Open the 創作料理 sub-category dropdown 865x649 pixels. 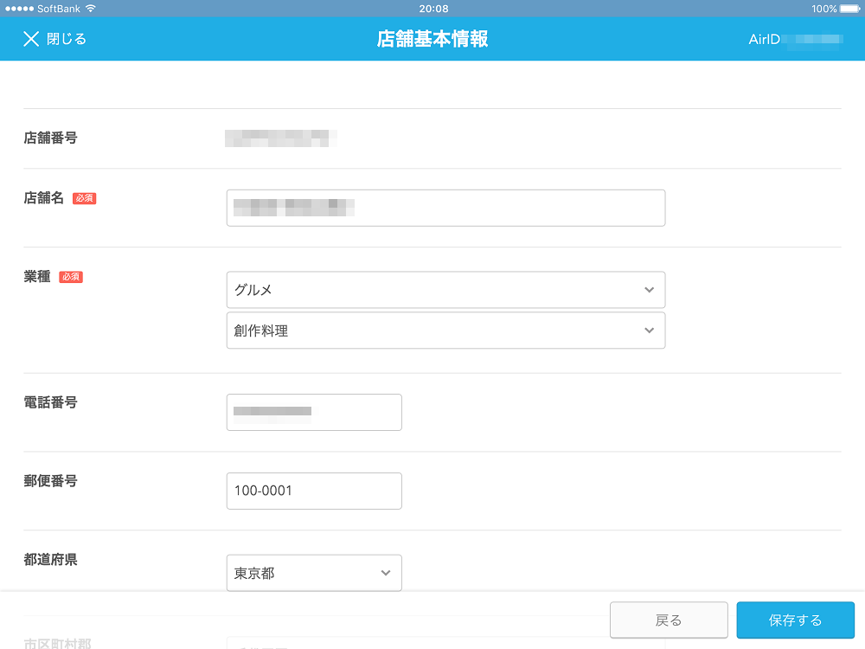click(x=445, y=330)
